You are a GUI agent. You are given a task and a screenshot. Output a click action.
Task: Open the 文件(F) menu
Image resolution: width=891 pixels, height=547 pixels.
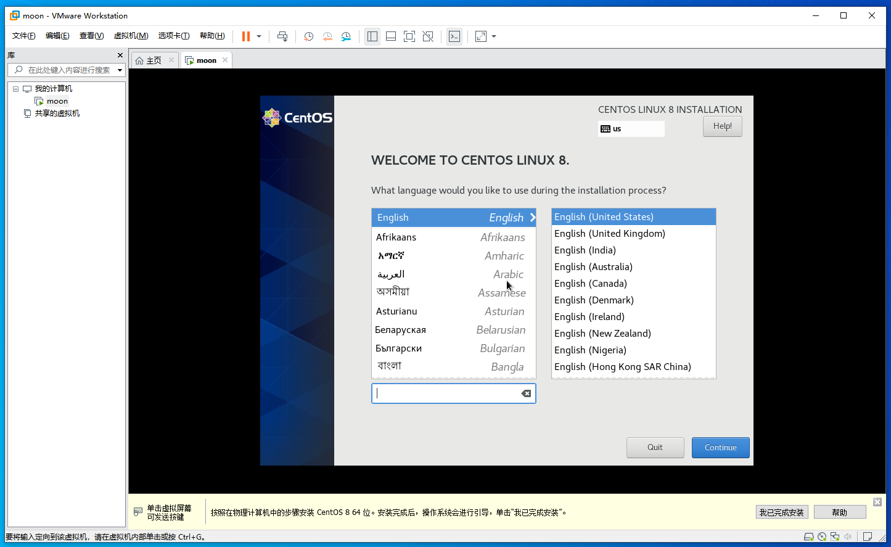24,36
